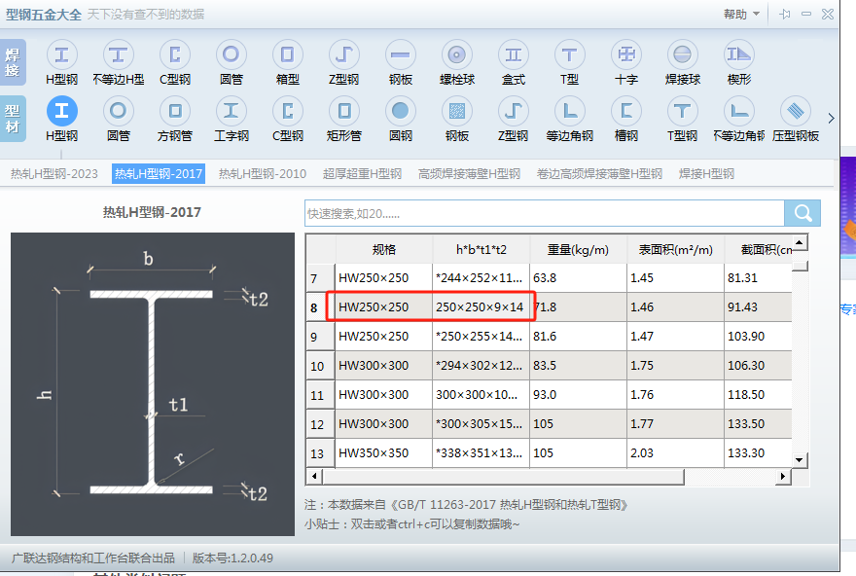Switch to 焊接 category side tab
Image resolution: width=856 pixels, height=576 pixels.
coord(13,62)
